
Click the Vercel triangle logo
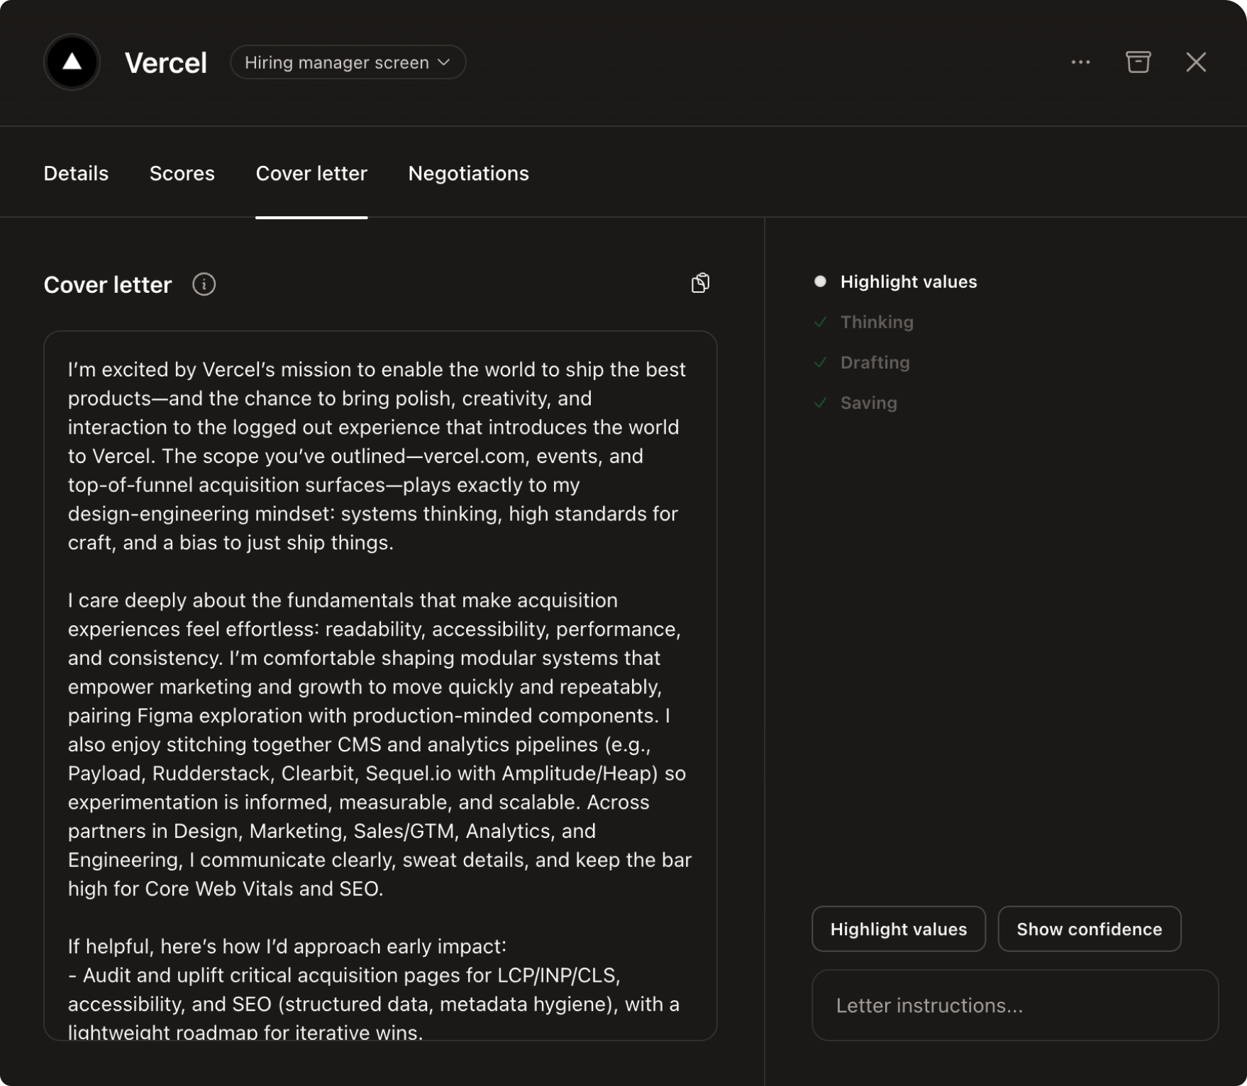click(72, 62)
